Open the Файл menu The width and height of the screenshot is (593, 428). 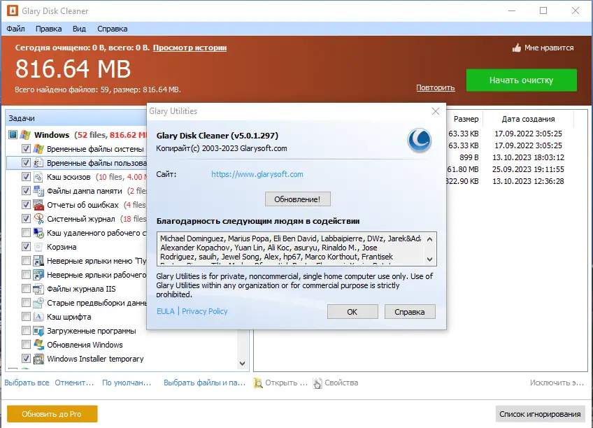coord(15,29)
